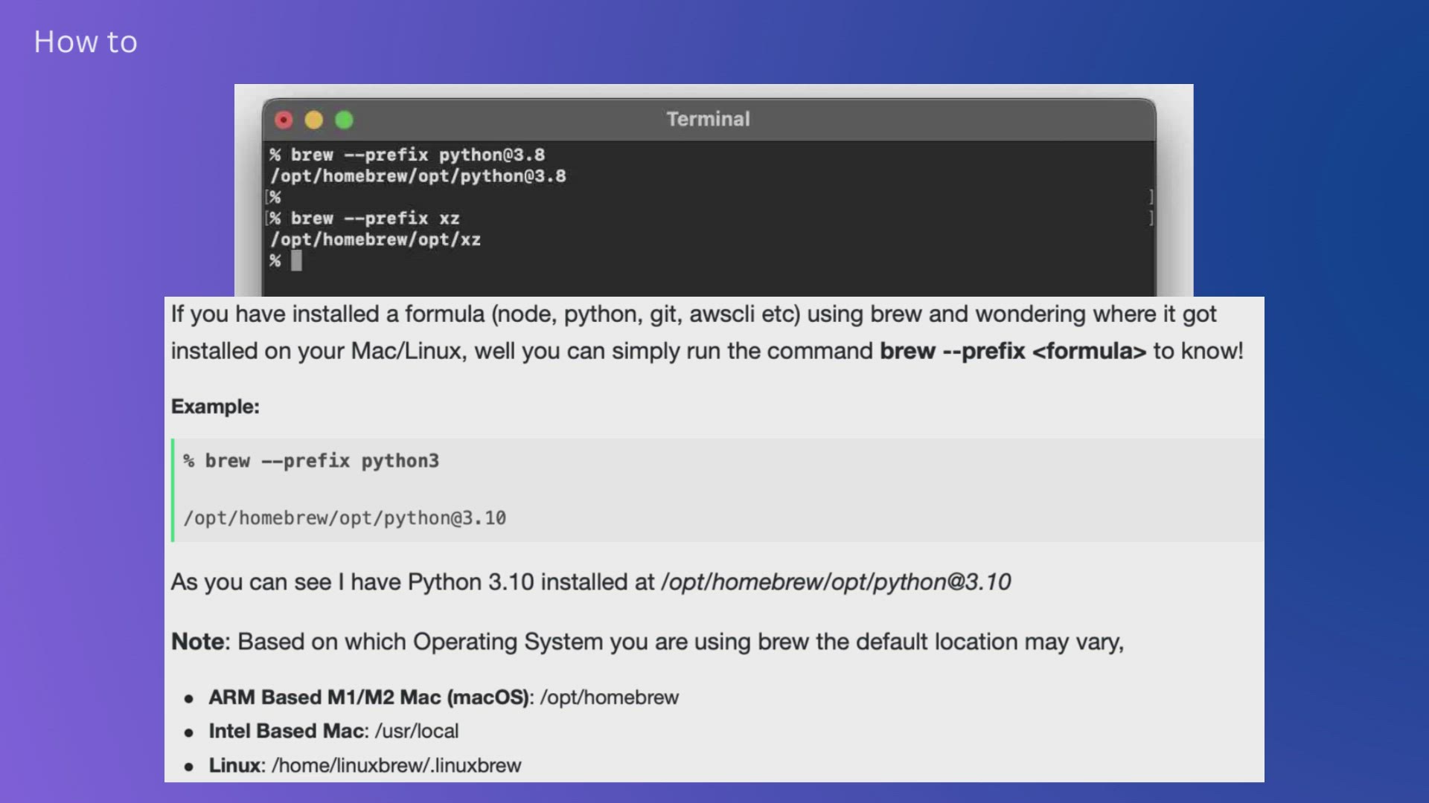Click the green bar beside code block
Viewport: 1429px width, 803px height.
[173, 490]
